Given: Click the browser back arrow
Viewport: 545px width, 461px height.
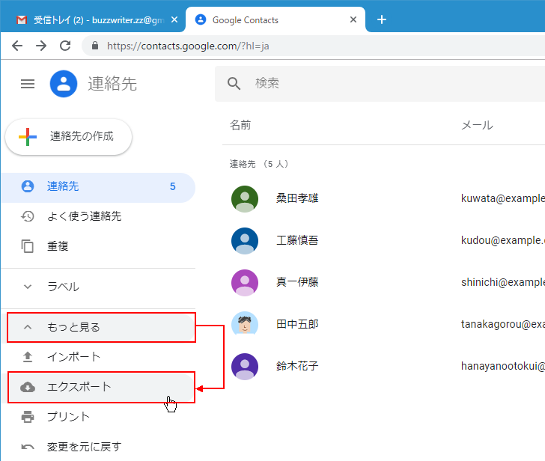Looking at the screenshot, I should click(17, 46).
